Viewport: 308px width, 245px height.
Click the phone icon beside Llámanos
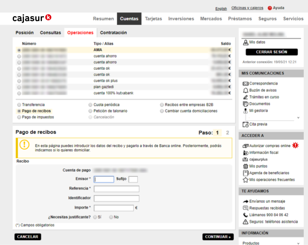245,215
